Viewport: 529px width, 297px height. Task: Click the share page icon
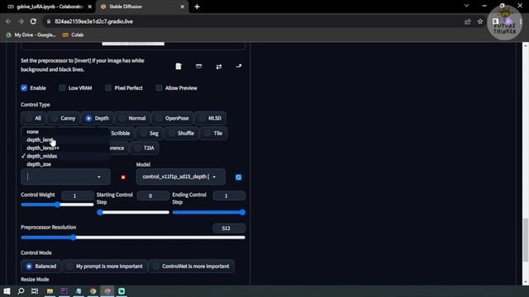coord(468,21)
